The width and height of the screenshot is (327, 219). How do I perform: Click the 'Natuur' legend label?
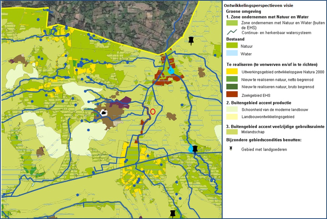tap(247, 46)
